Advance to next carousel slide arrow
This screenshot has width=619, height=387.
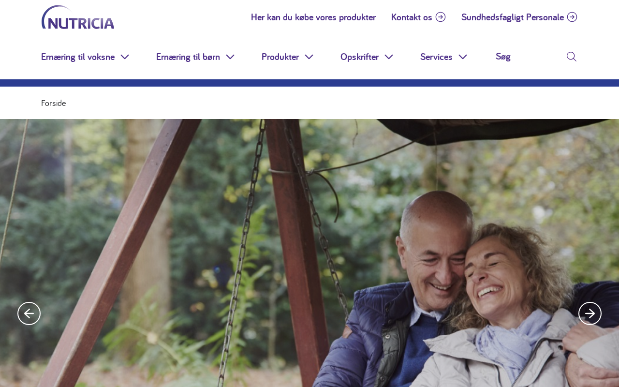tap(590, 313)
